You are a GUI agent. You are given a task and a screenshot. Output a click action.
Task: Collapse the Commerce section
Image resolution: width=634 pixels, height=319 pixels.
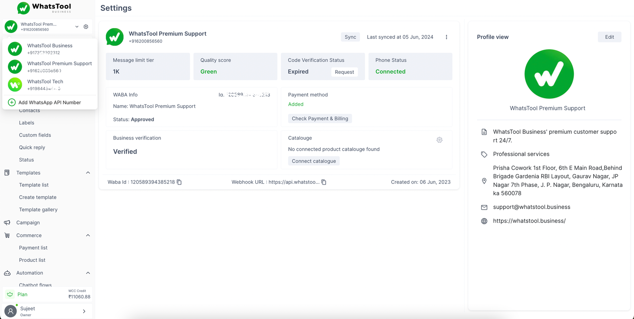tap(88, 235)
